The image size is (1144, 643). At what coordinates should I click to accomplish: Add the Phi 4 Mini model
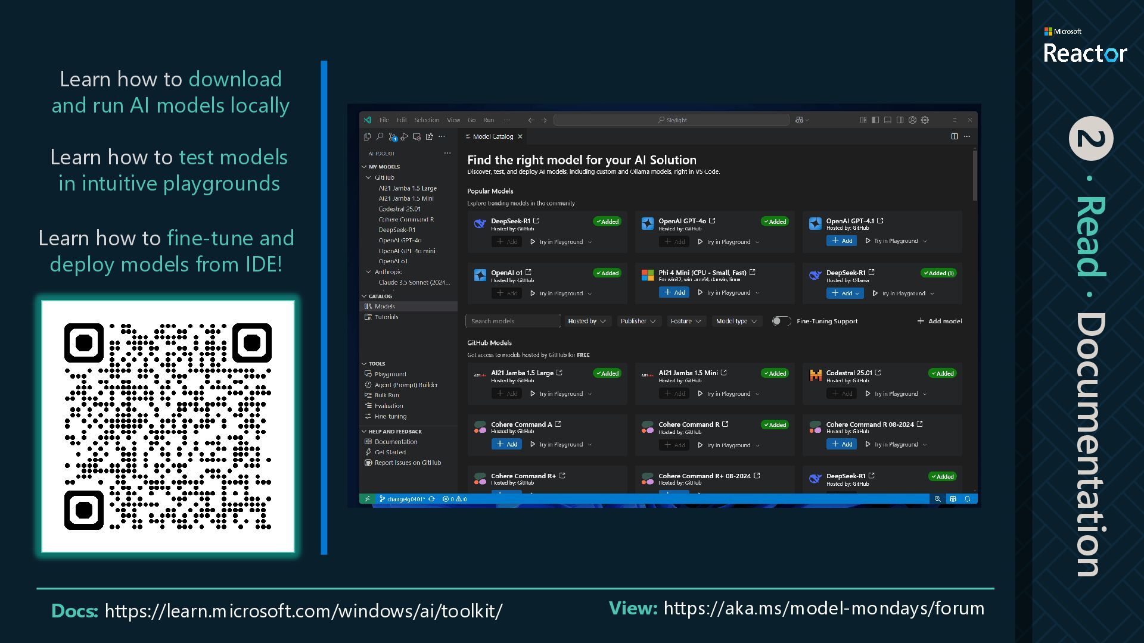pyautogui.click(x=674, y=292)
